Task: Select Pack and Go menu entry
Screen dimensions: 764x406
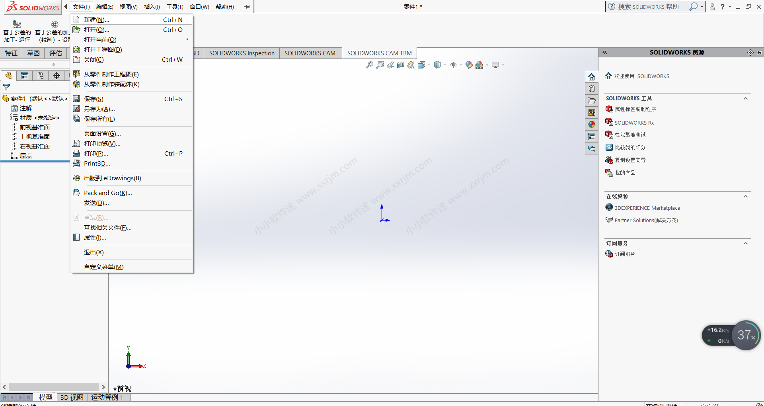Action: pos(132,193)
